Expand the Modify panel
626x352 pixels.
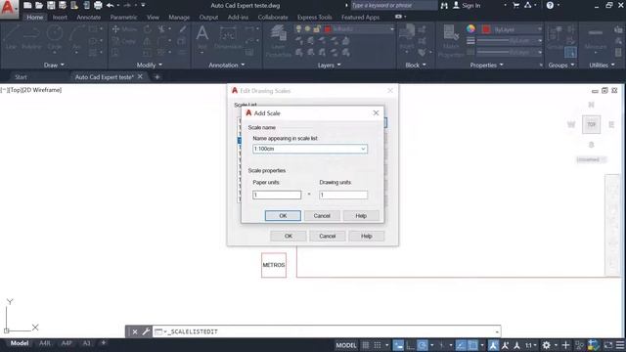(150, 66)
